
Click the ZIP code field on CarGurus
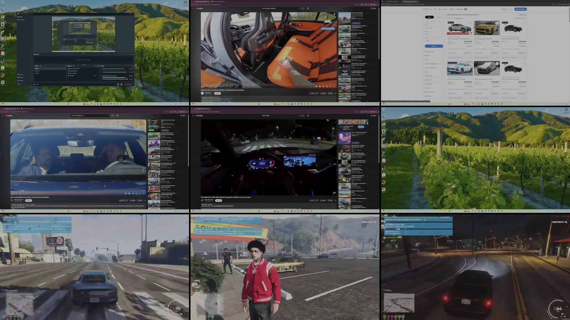tap(434, 41)
